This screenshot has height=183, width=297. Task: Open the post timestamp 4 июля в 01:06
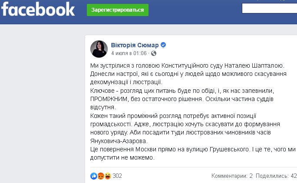[x=129, y=53]
